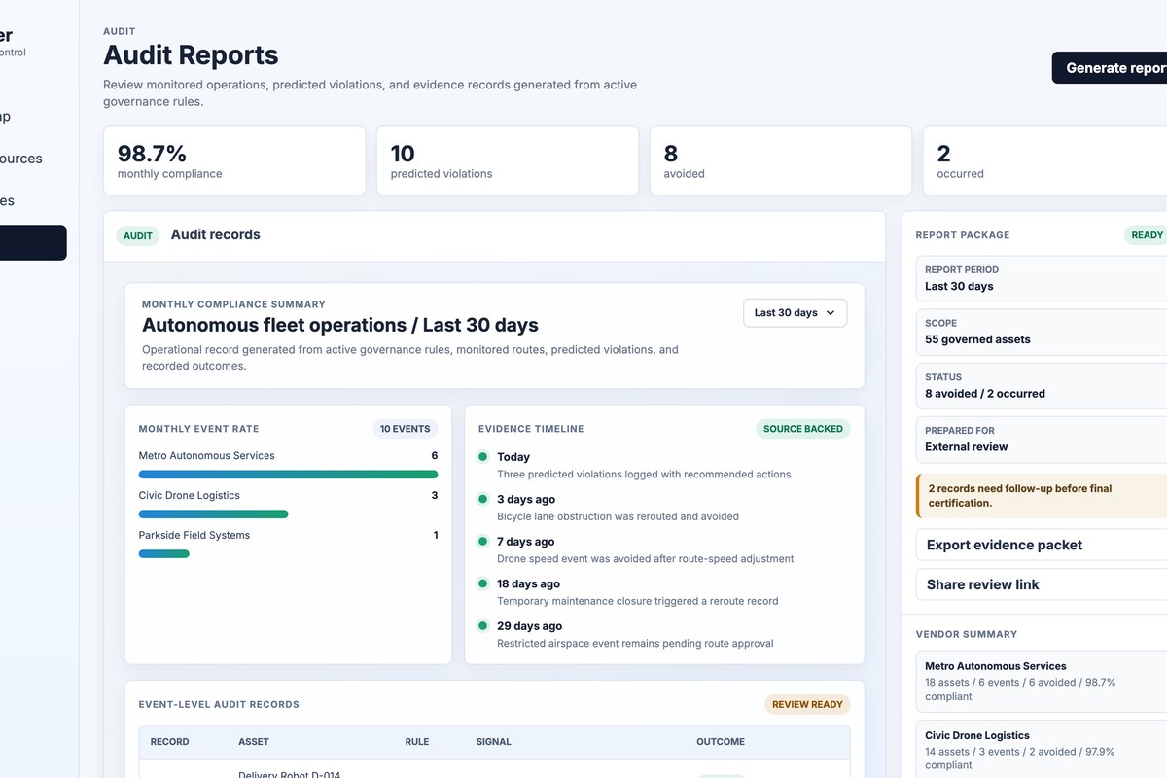Select the 8 avoided stat card
Screen dimensions: 1167x778
tap(781, 160)
